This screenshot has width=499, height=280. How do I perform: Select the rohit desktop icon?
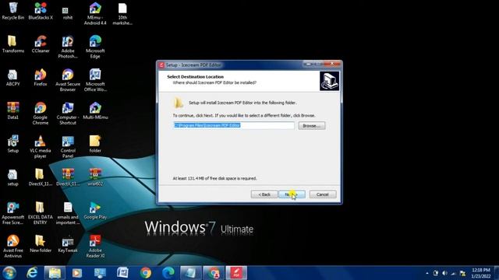[x=68, y=13]
